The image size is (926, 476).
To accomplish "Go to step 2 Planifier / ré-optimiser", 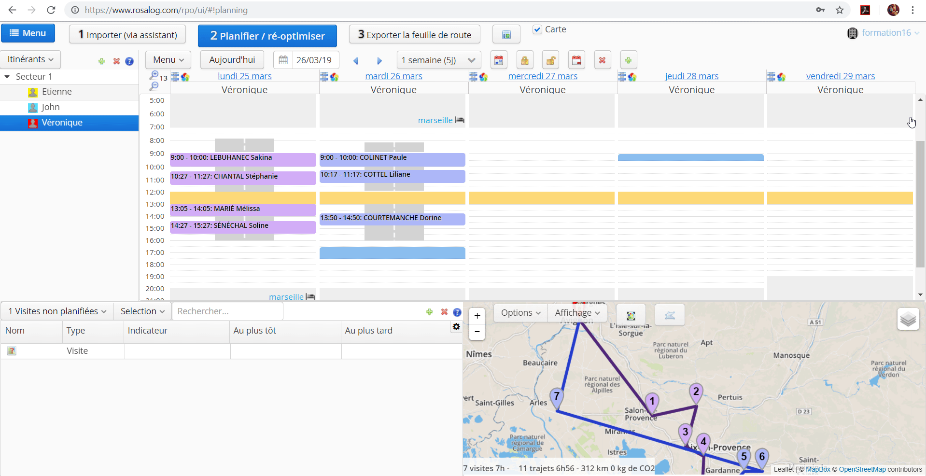I will pos(267,36).
